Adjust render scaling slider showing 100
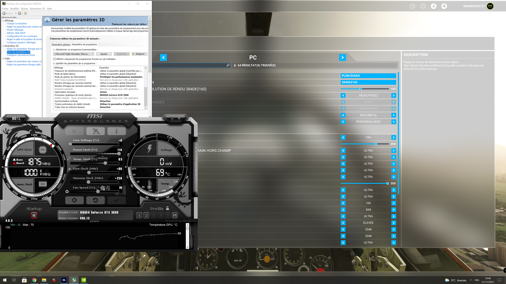The height and width of the screenshot is (284, 506). click(365, 89)
